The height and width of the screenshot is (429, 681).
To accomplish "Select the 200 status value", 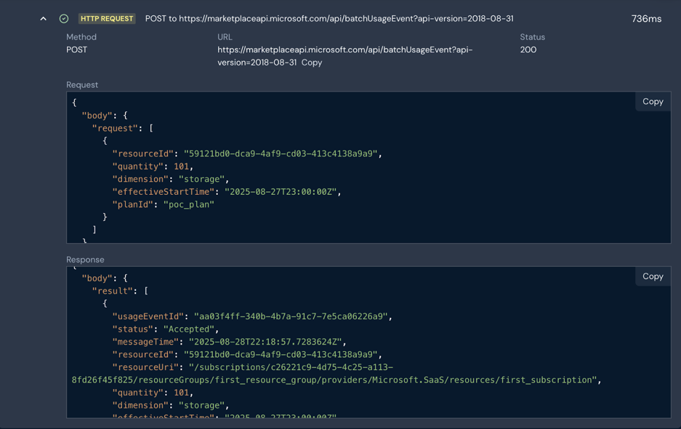I will point(528,50).
